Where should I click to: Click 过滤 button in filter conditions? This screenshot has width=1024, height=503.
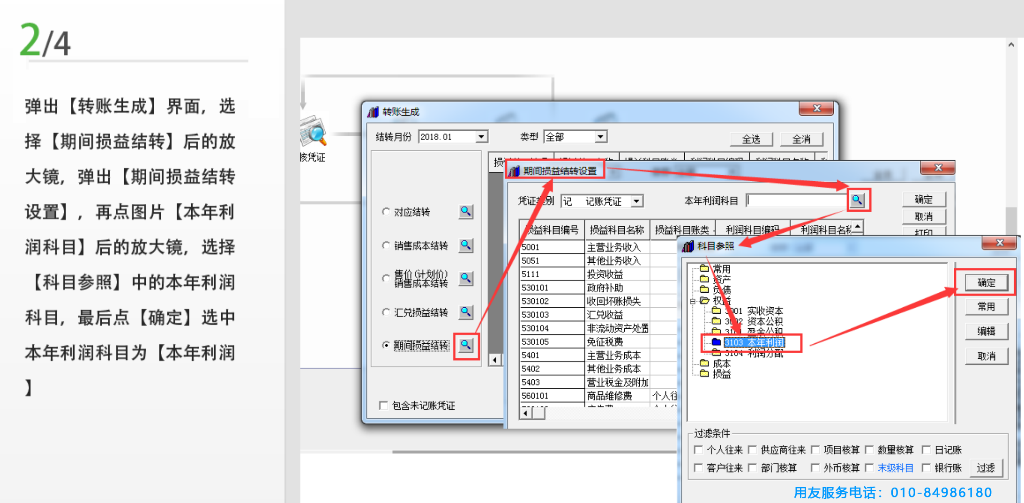pos(986,467)
